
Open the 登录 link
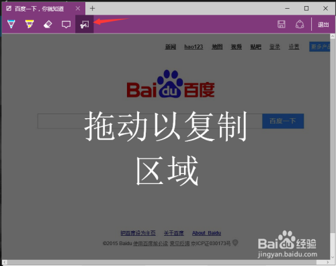(275, 47)
